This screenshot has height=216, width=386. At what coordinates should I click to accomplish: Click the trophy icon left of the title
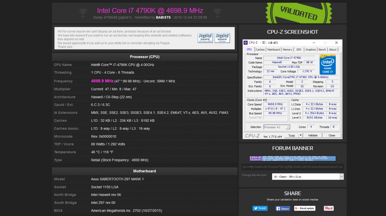pos(83,13)
